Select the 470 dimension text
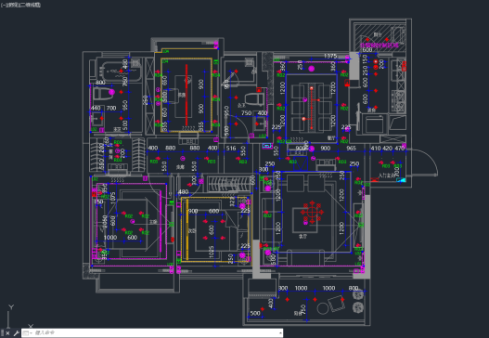 click(x=400, y=148)
